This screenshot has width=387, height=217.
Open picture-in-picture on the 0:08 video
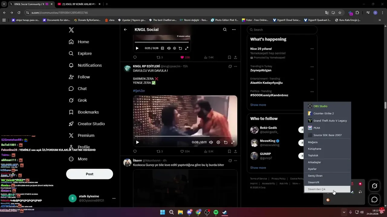pyautogui.click(x=226, y=142)
